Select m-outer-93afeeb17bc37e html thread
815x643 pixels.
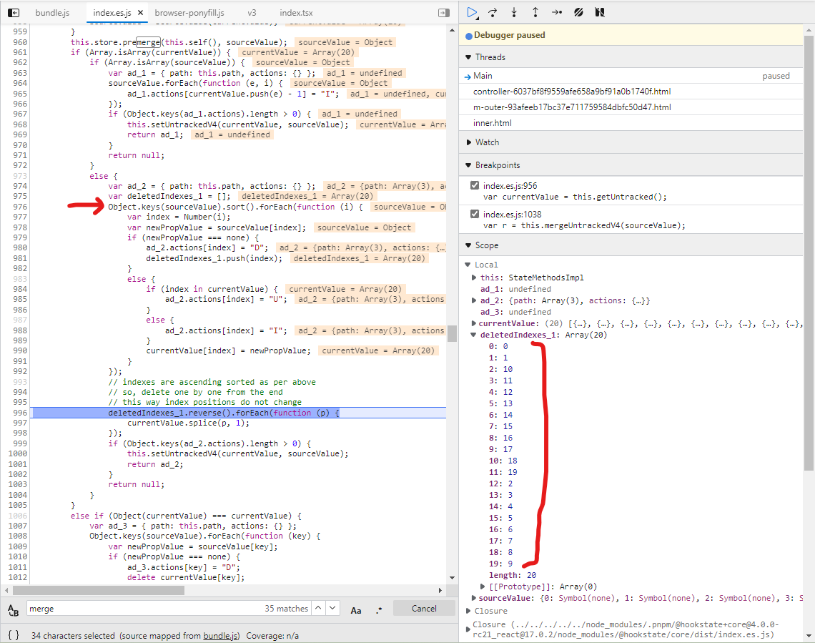click(x=631, y=107)
